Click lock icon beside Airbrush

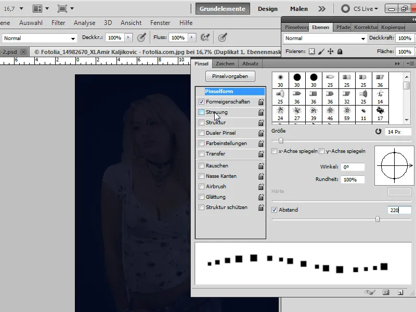(x=261, y=187)
